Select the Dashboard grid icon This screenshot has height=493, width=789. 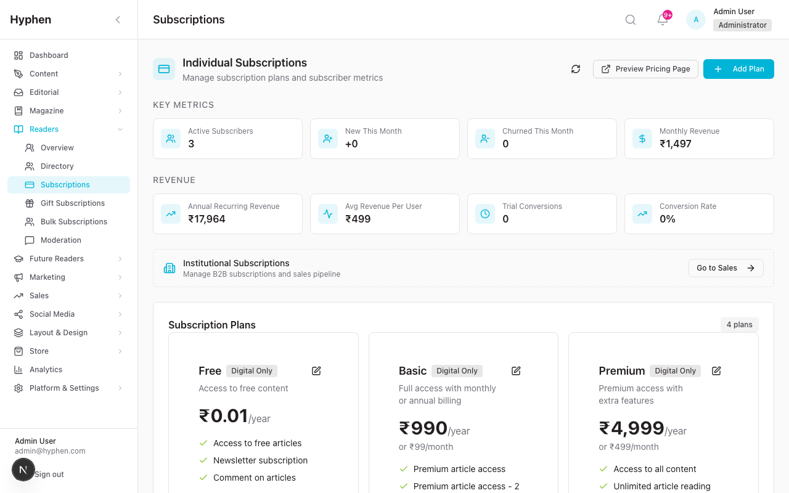coord(17,55)
